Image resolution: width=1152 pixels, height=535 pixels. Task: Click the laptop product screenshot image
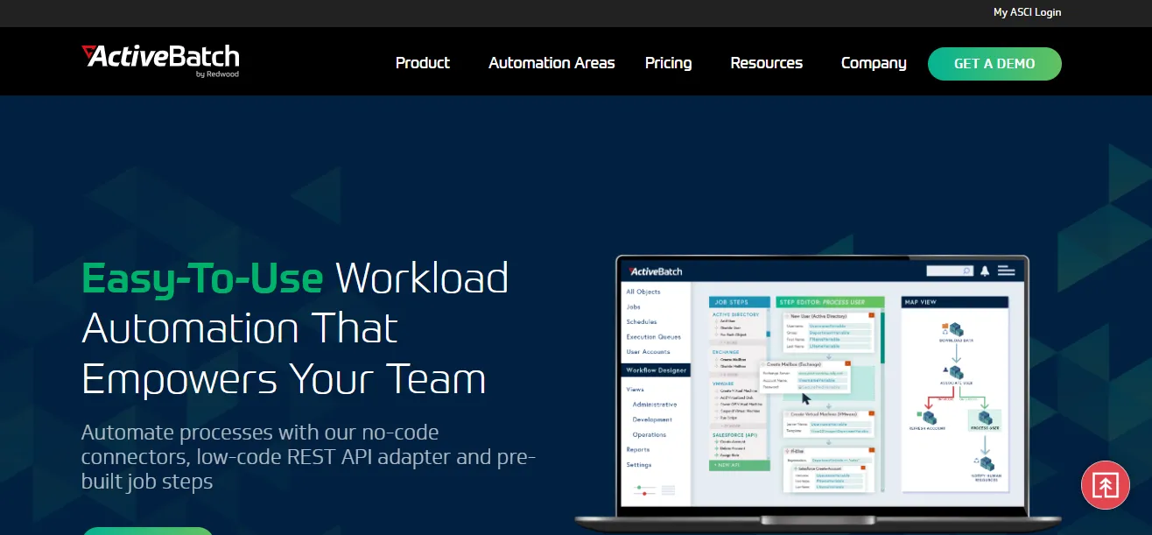pyautogui.click(x=818, y=393)
